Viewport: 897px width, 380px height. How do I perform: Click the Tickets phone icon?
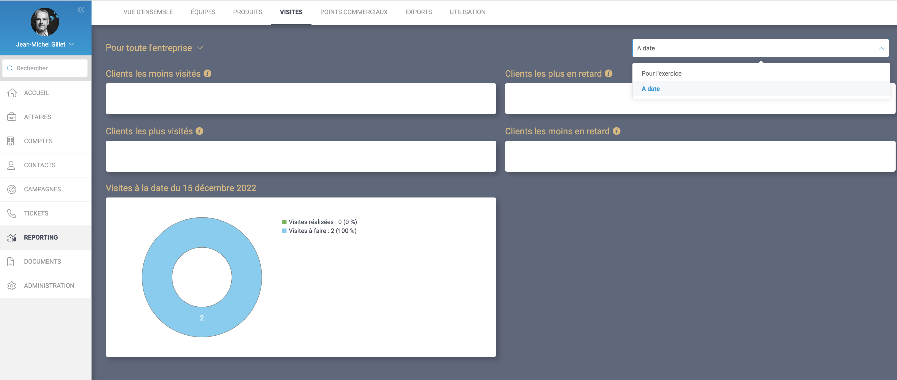[x=11, y=213]
